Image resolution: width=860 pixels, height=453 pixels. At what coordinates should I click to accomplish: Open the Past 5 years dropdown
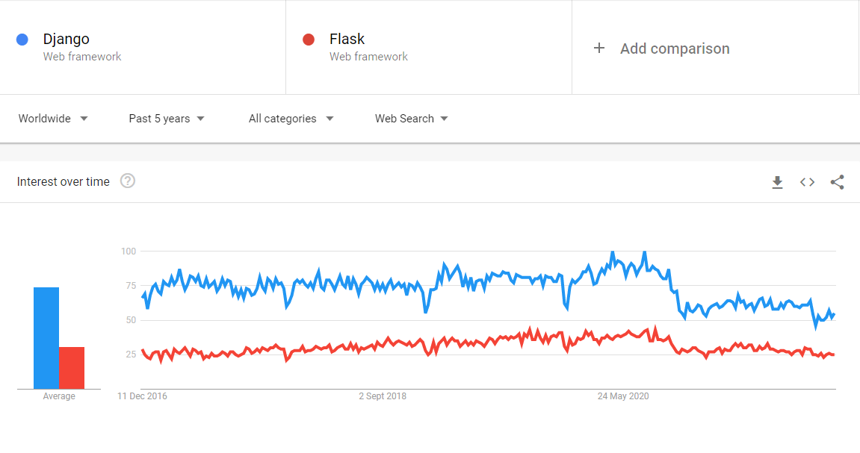coord(167,119)
